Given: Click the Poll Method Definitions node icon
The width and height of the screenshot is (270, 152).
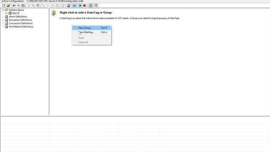Looking at the screenshot, I should [6, 27].
